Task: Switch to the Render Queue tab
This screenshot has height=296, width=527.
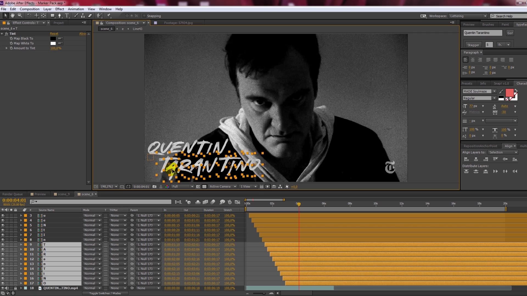Action: pyautogui.click(x=13, y=194)
